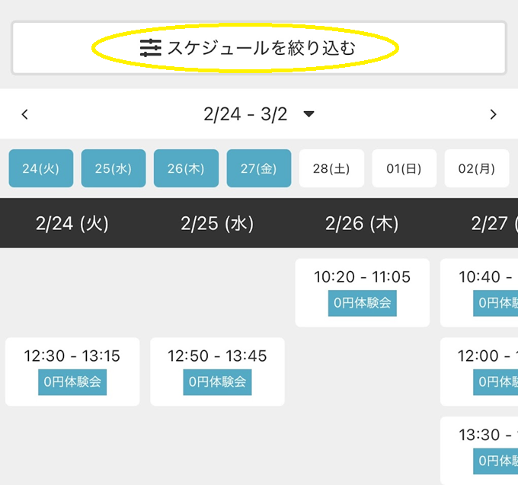Image resolution: width=518 pixels, height=485 pixels.
Task: Enable the 02(月) day chip
Action: tap(477, 168)
